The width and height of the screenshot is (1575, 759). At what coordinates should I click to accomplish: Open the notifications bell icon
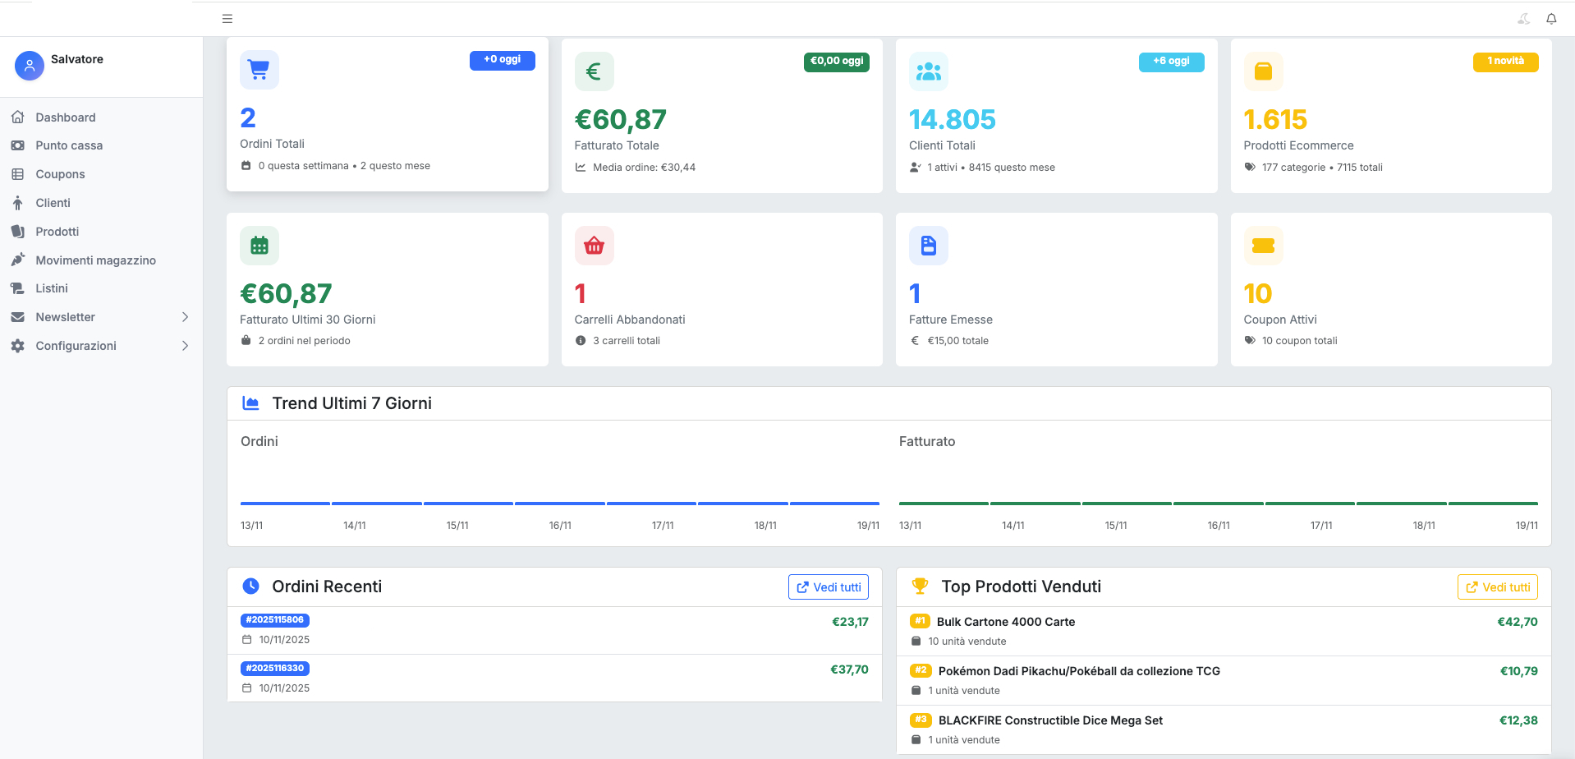[x=1551, y=18]
